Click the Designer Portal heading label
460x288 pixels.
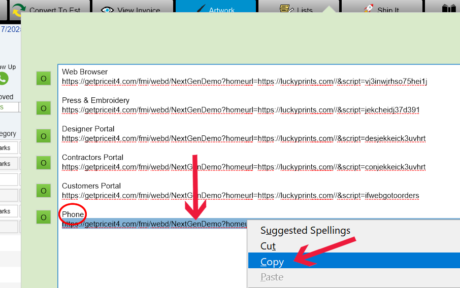coord(88,129)
